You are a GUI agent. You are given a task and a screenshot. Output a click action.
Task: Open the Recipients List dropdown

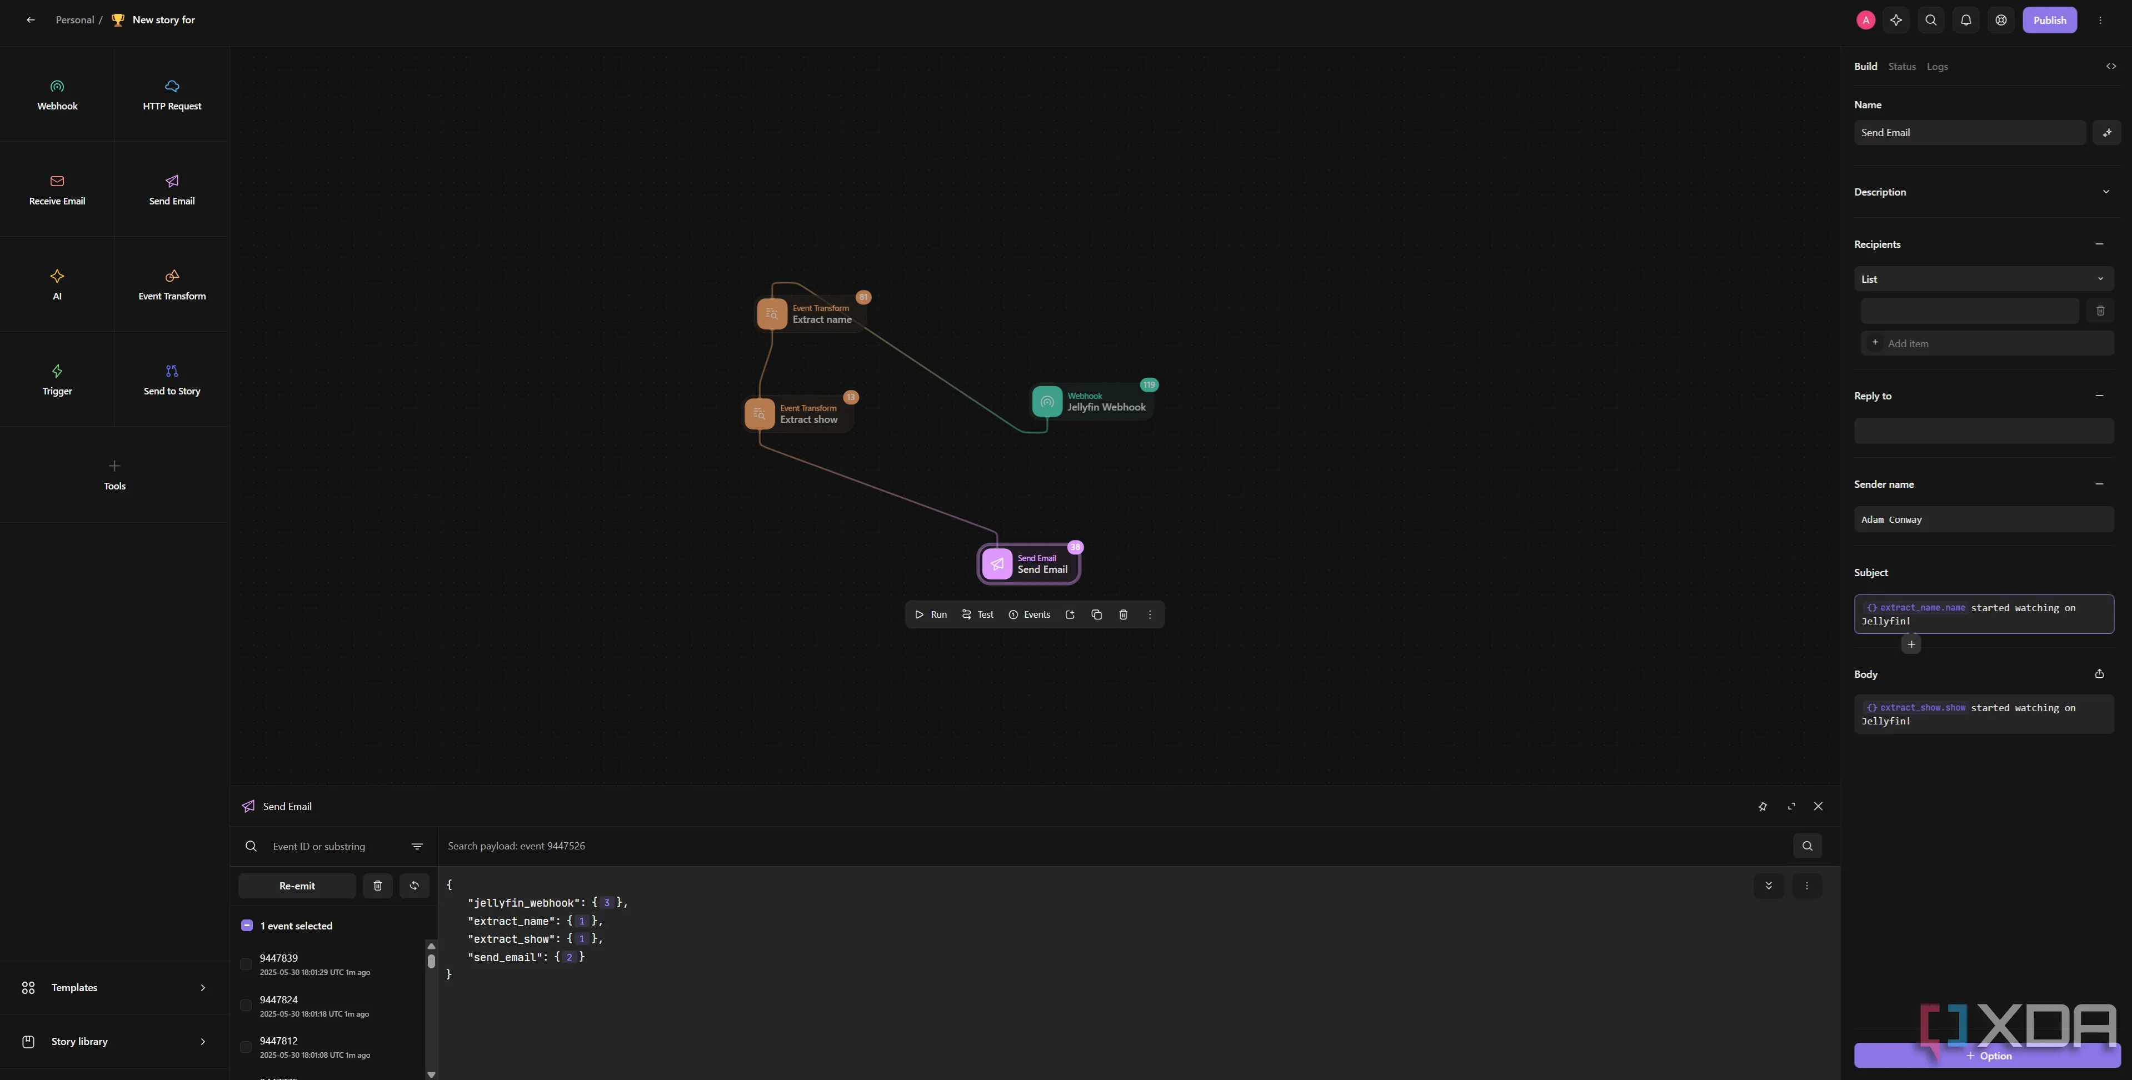(1983, 279)
